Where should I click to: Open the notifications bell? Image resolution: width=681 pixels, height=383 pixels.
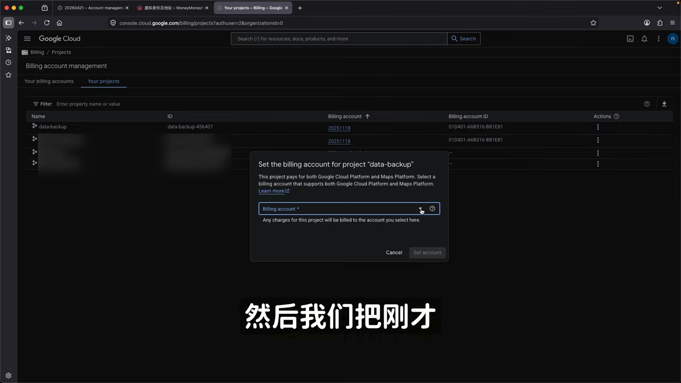click(644, 39)
